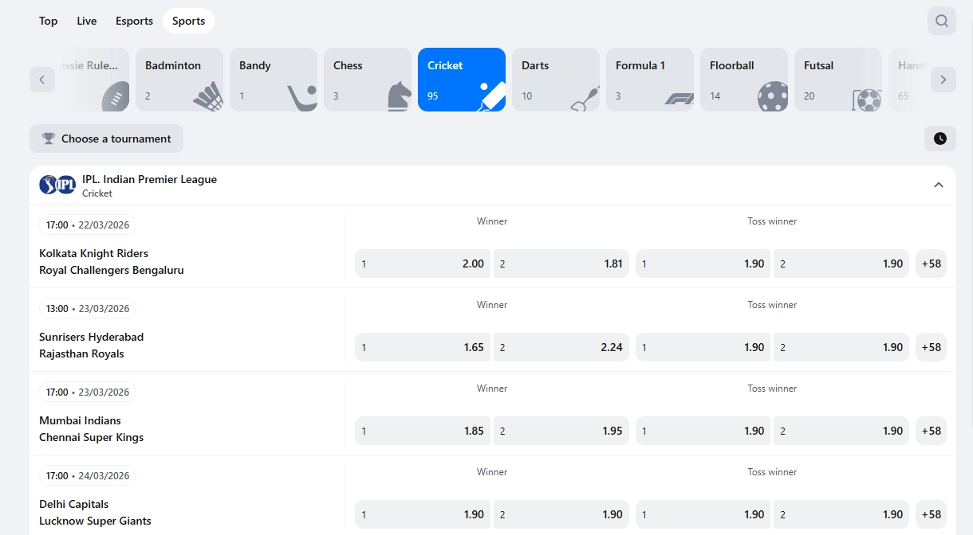Choose the Darts sport category
The width and height of the screenshot is (973, 535).
click(x=555, y=80)
